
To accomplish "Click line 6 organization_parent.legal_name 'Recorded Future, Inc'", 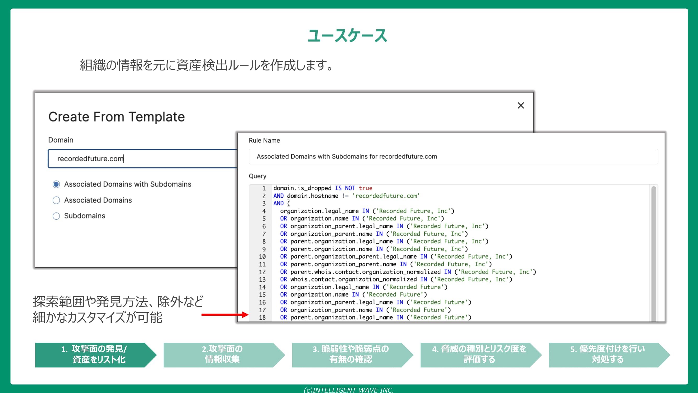I will coord(384,226).
